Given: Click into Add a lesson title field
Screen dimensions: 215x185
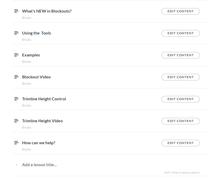Looking at the screenshot, I should 78,165.
